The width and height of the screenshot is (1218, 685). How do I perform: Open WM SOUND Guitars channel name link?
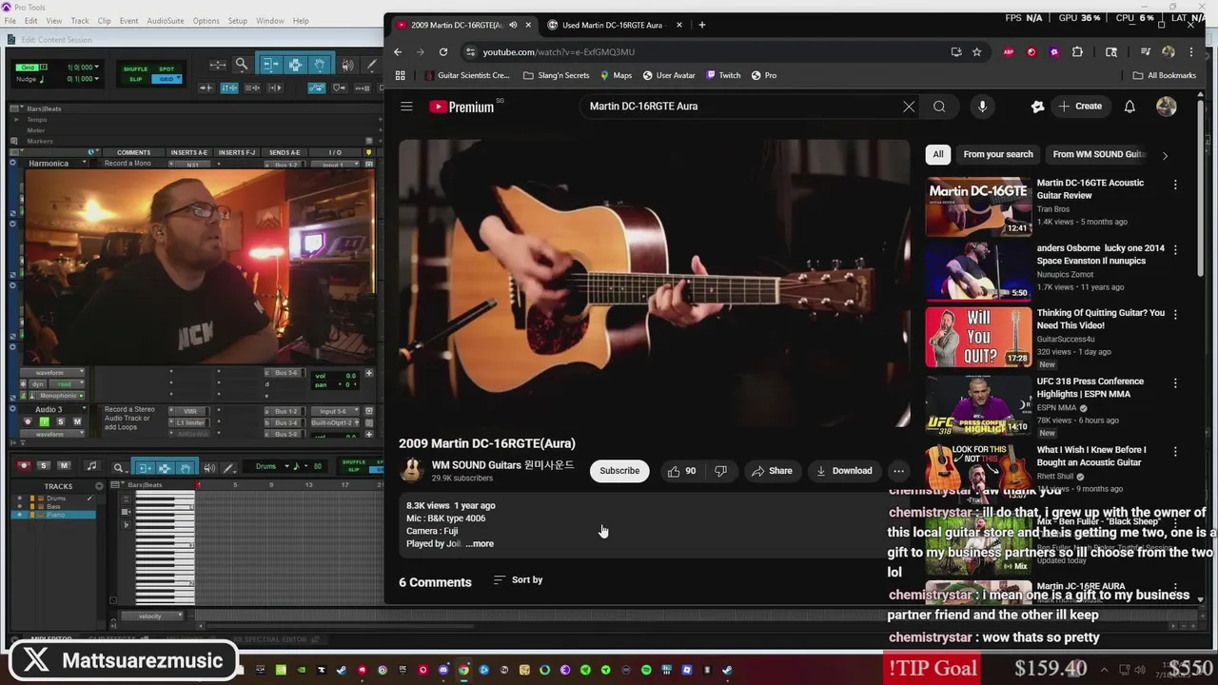pyautogui.click(x=502, y=465)
